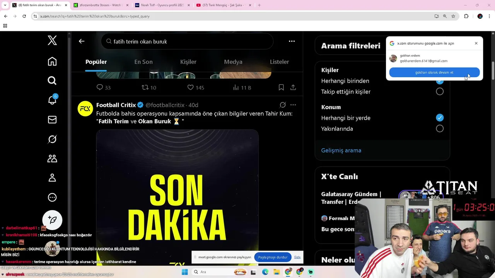This screenshot has width=495, height=278.
Task: Open the tab search dropdown arrow
Action: click(5, 5)
